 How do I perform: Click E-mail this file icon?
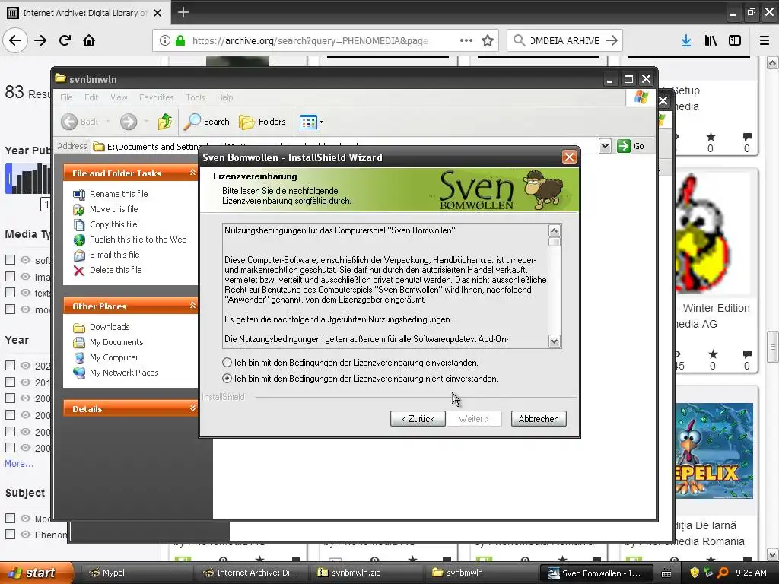[79, 255]
